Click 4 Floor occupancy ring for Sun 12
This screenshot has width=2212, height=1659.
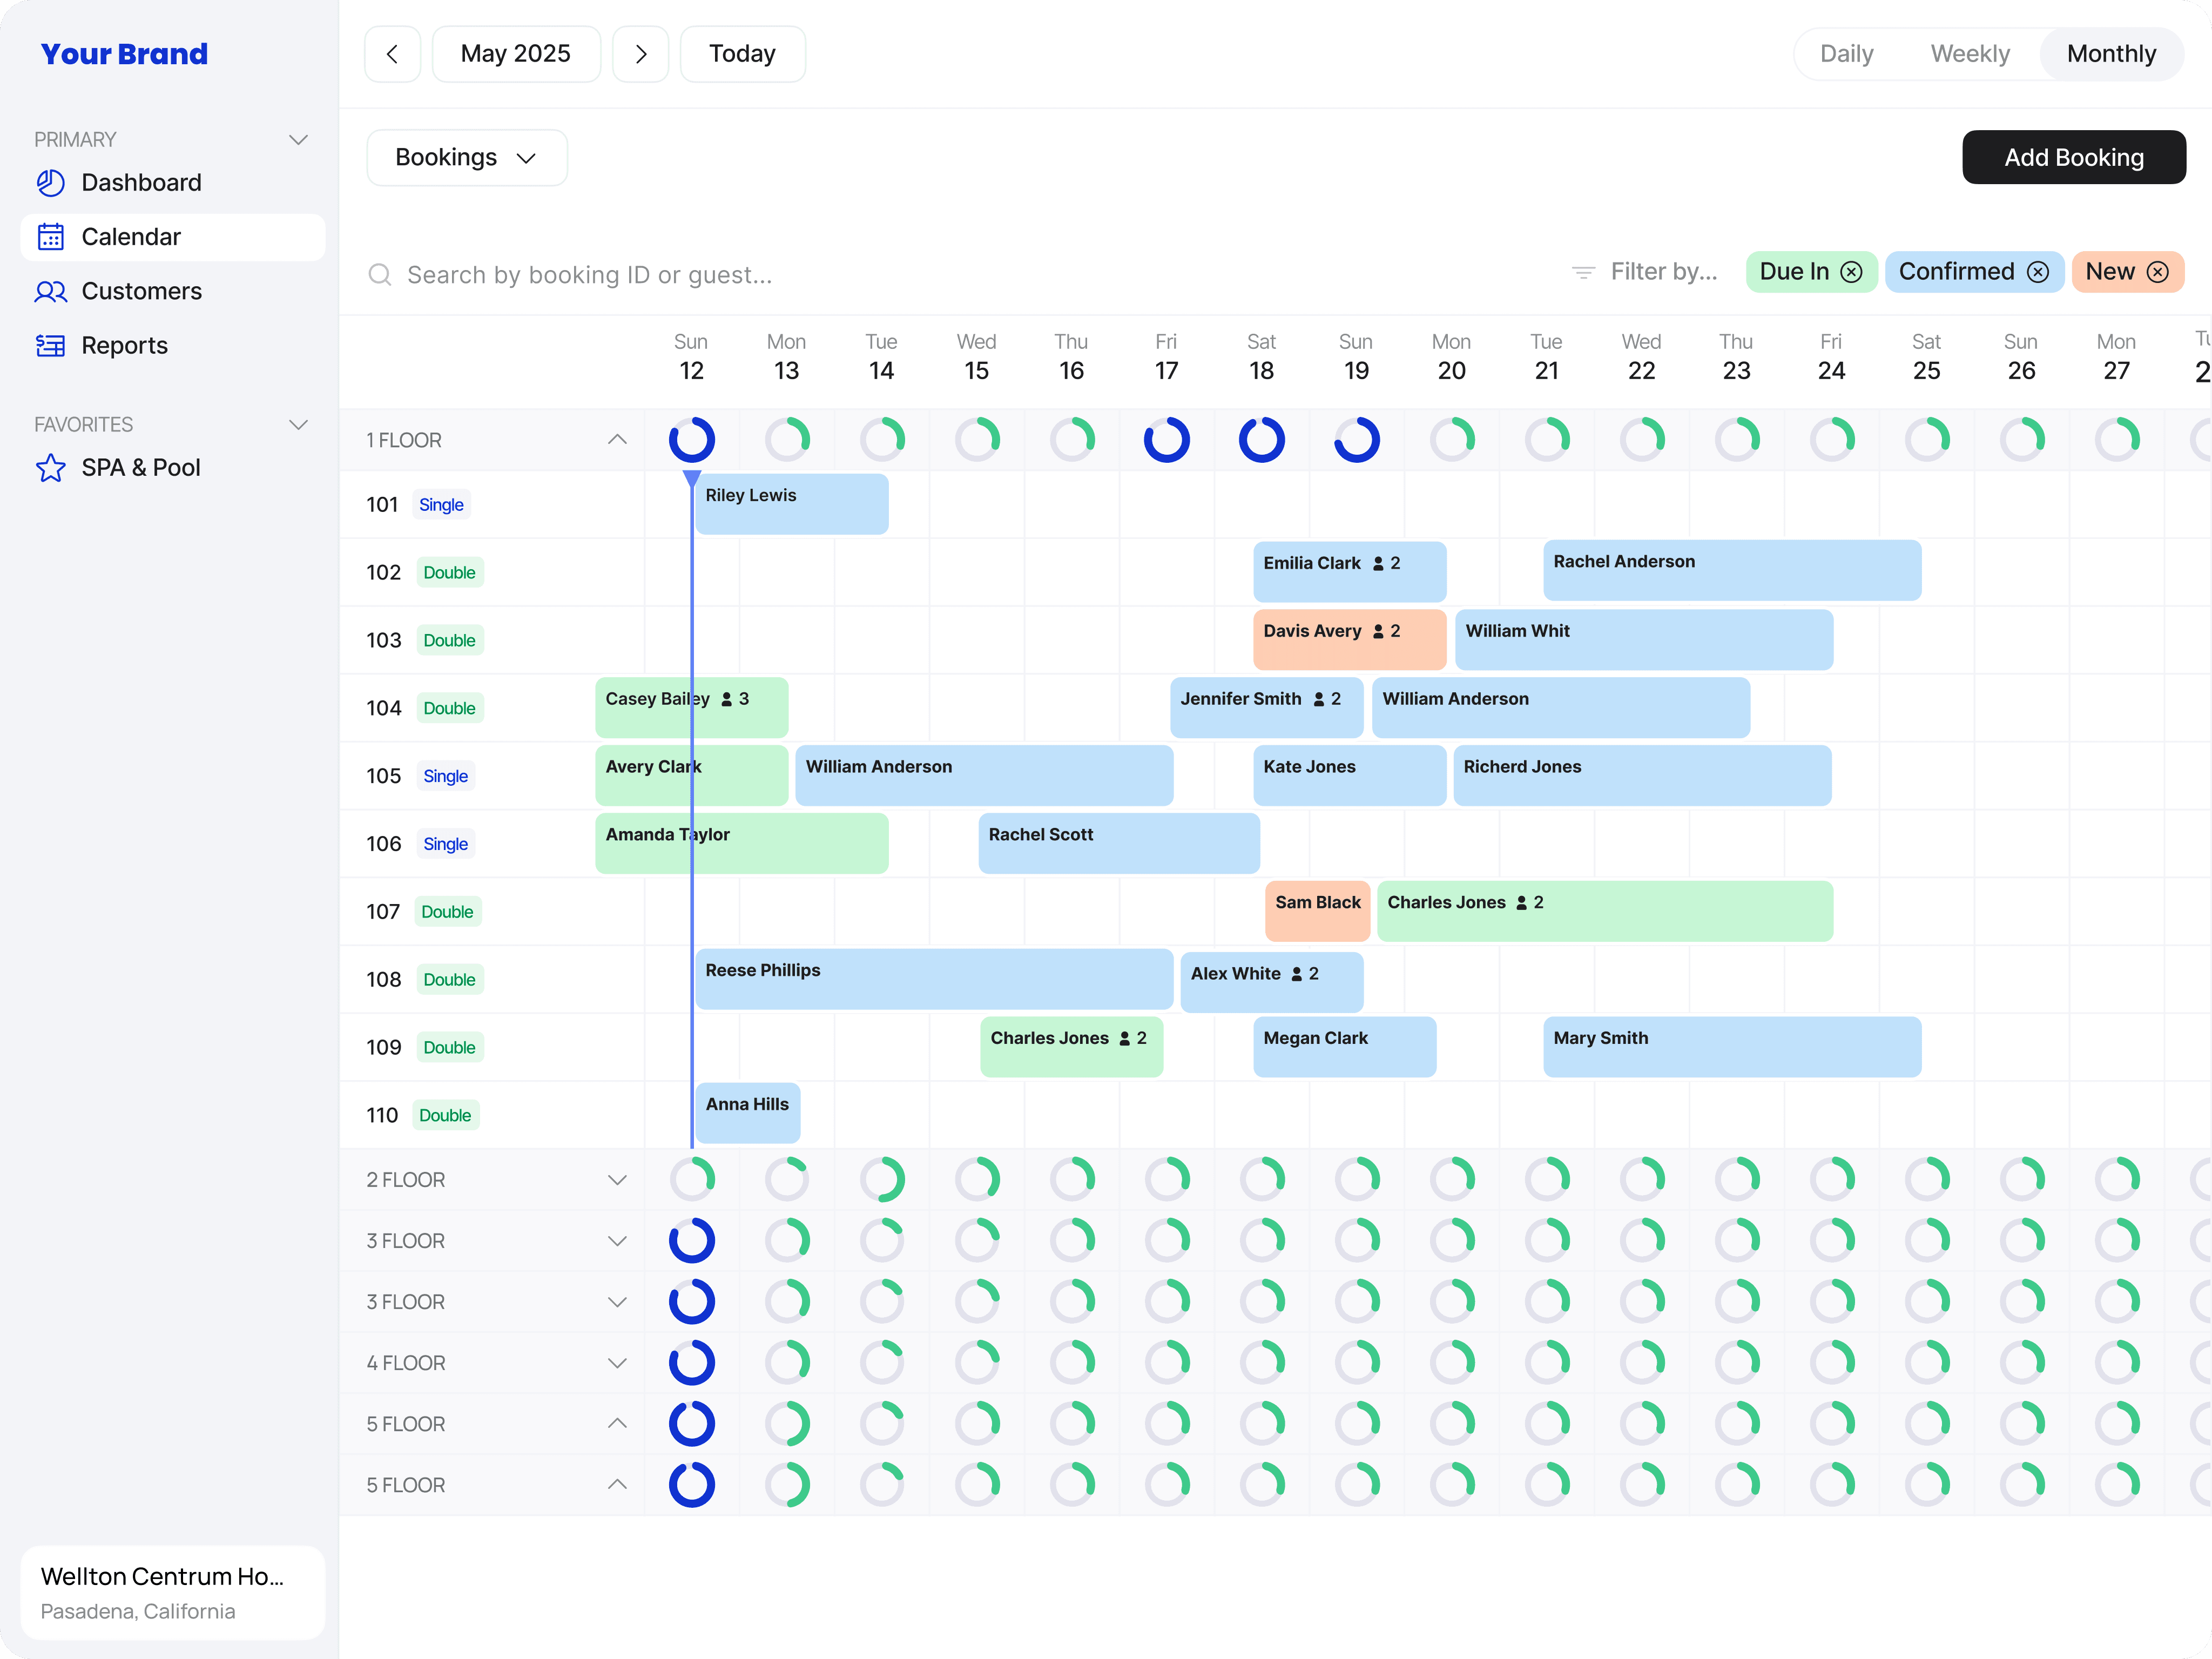point(692,1363)
